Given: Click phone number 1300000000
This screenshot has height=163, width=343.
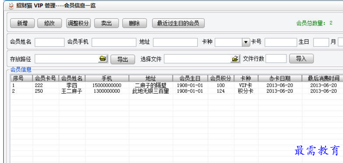Looking at the screenshot, I should tap(107, 91).
